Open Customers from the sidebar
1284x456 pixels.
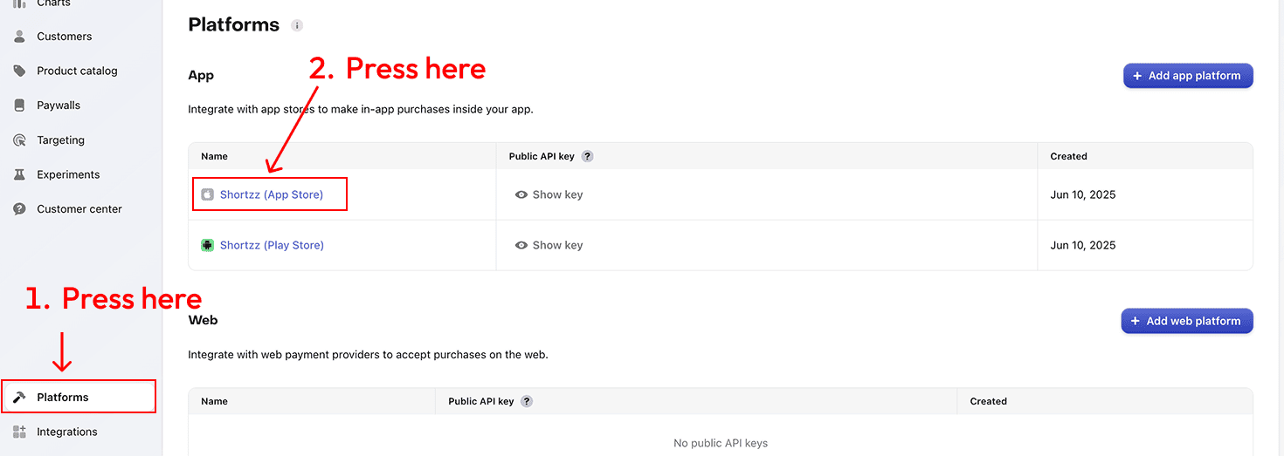click(64, 37)
